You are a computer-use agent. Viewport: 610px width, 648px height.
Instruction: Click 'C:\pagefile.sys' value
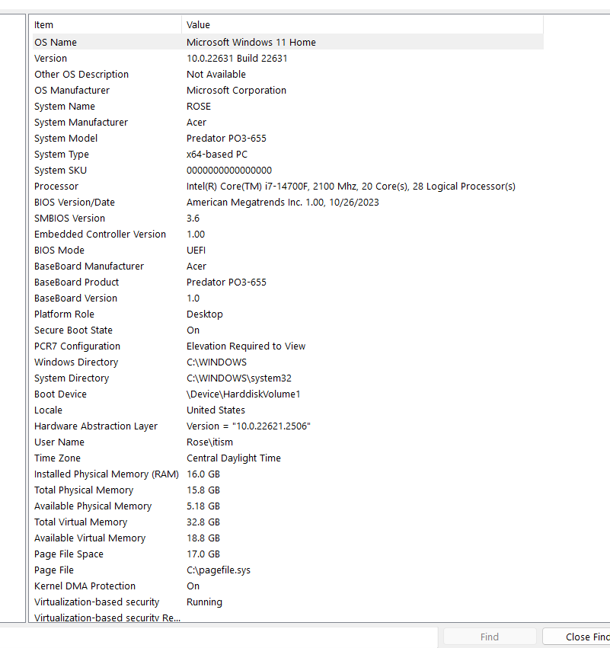(219, 570)
